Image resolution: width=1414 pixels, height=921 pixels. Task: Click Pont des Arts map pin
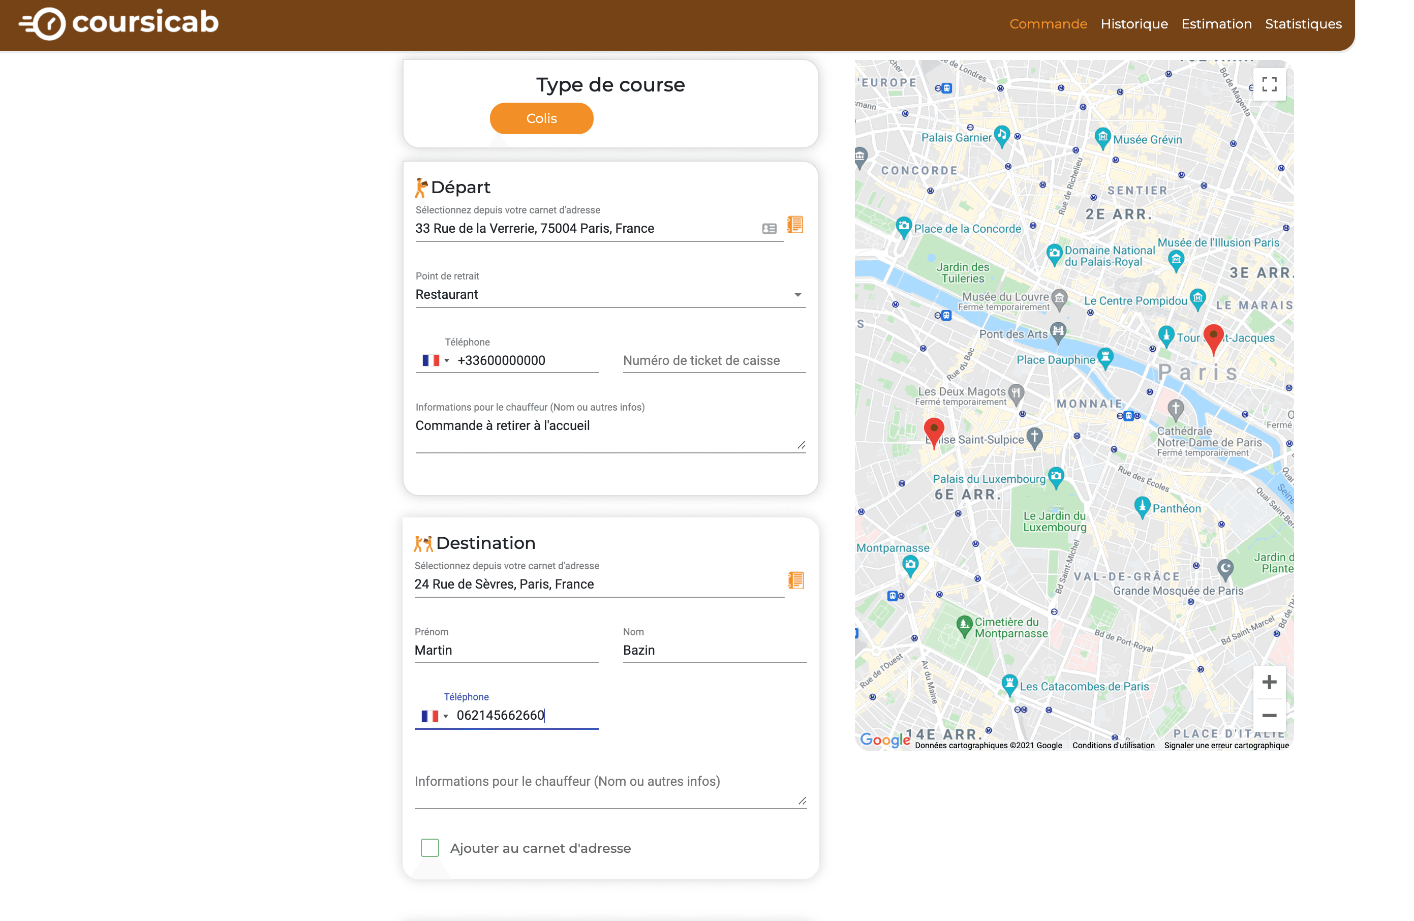coord(1058,333)
